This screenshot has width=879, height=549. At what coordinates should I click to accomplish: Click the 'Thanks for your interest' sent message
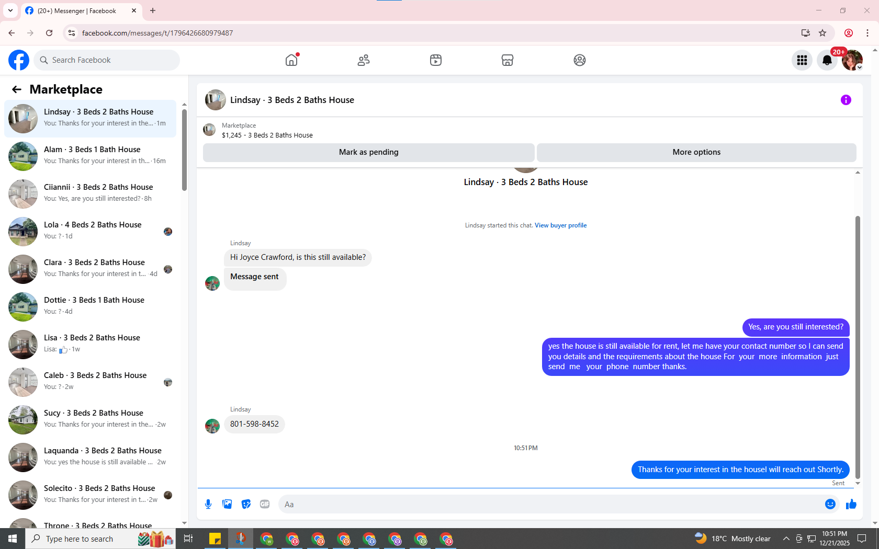click(x=740, y=470)
